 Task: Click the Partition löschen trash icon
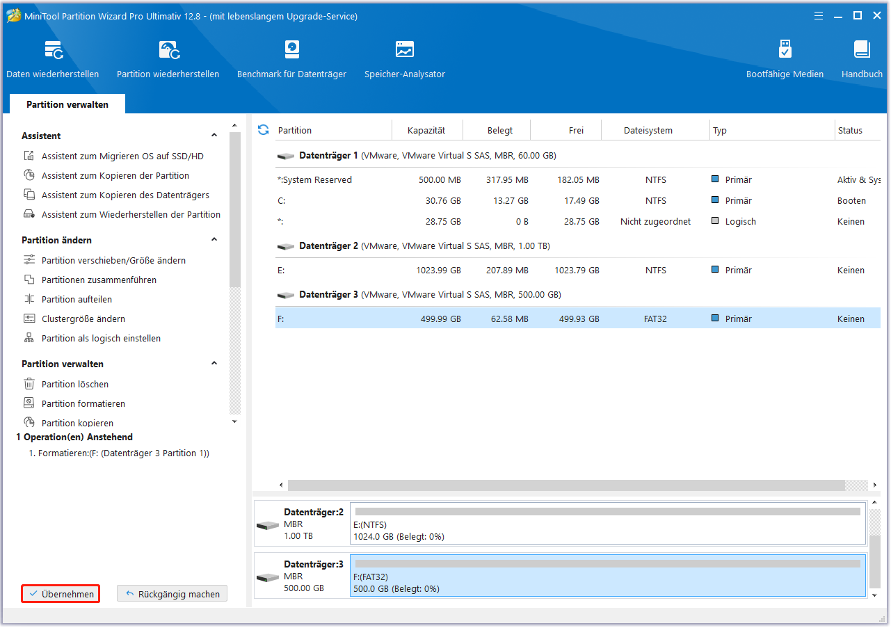pyautogui.click(x=29, y=385)
